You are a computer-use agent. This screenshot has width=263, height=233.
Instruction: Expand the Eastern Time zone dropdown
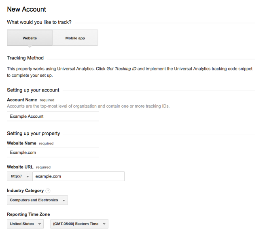[79, 224]
